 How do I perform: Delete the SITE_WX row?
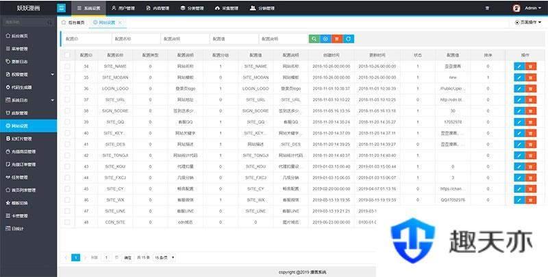(530, 200)
